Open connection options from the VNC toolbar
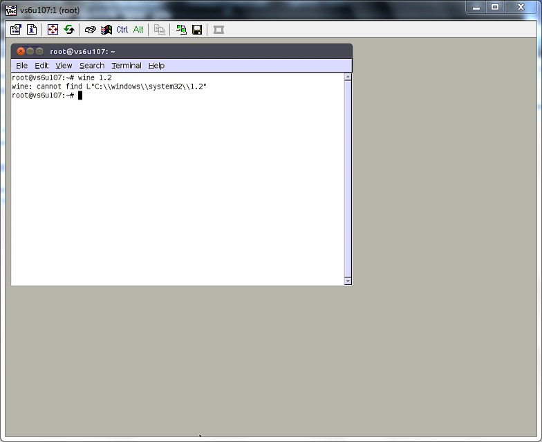 pyautogui.click(x=16, y=30)
